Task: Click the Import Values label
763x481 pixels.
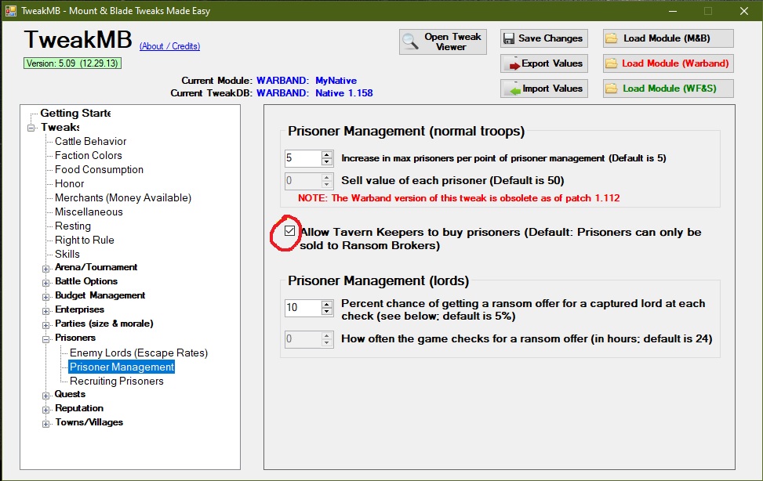Action: 552,89
